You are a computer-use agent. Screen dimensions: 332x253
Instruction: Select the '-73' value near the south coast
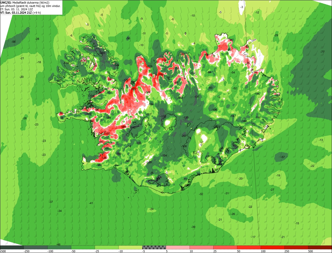[185, 179]
